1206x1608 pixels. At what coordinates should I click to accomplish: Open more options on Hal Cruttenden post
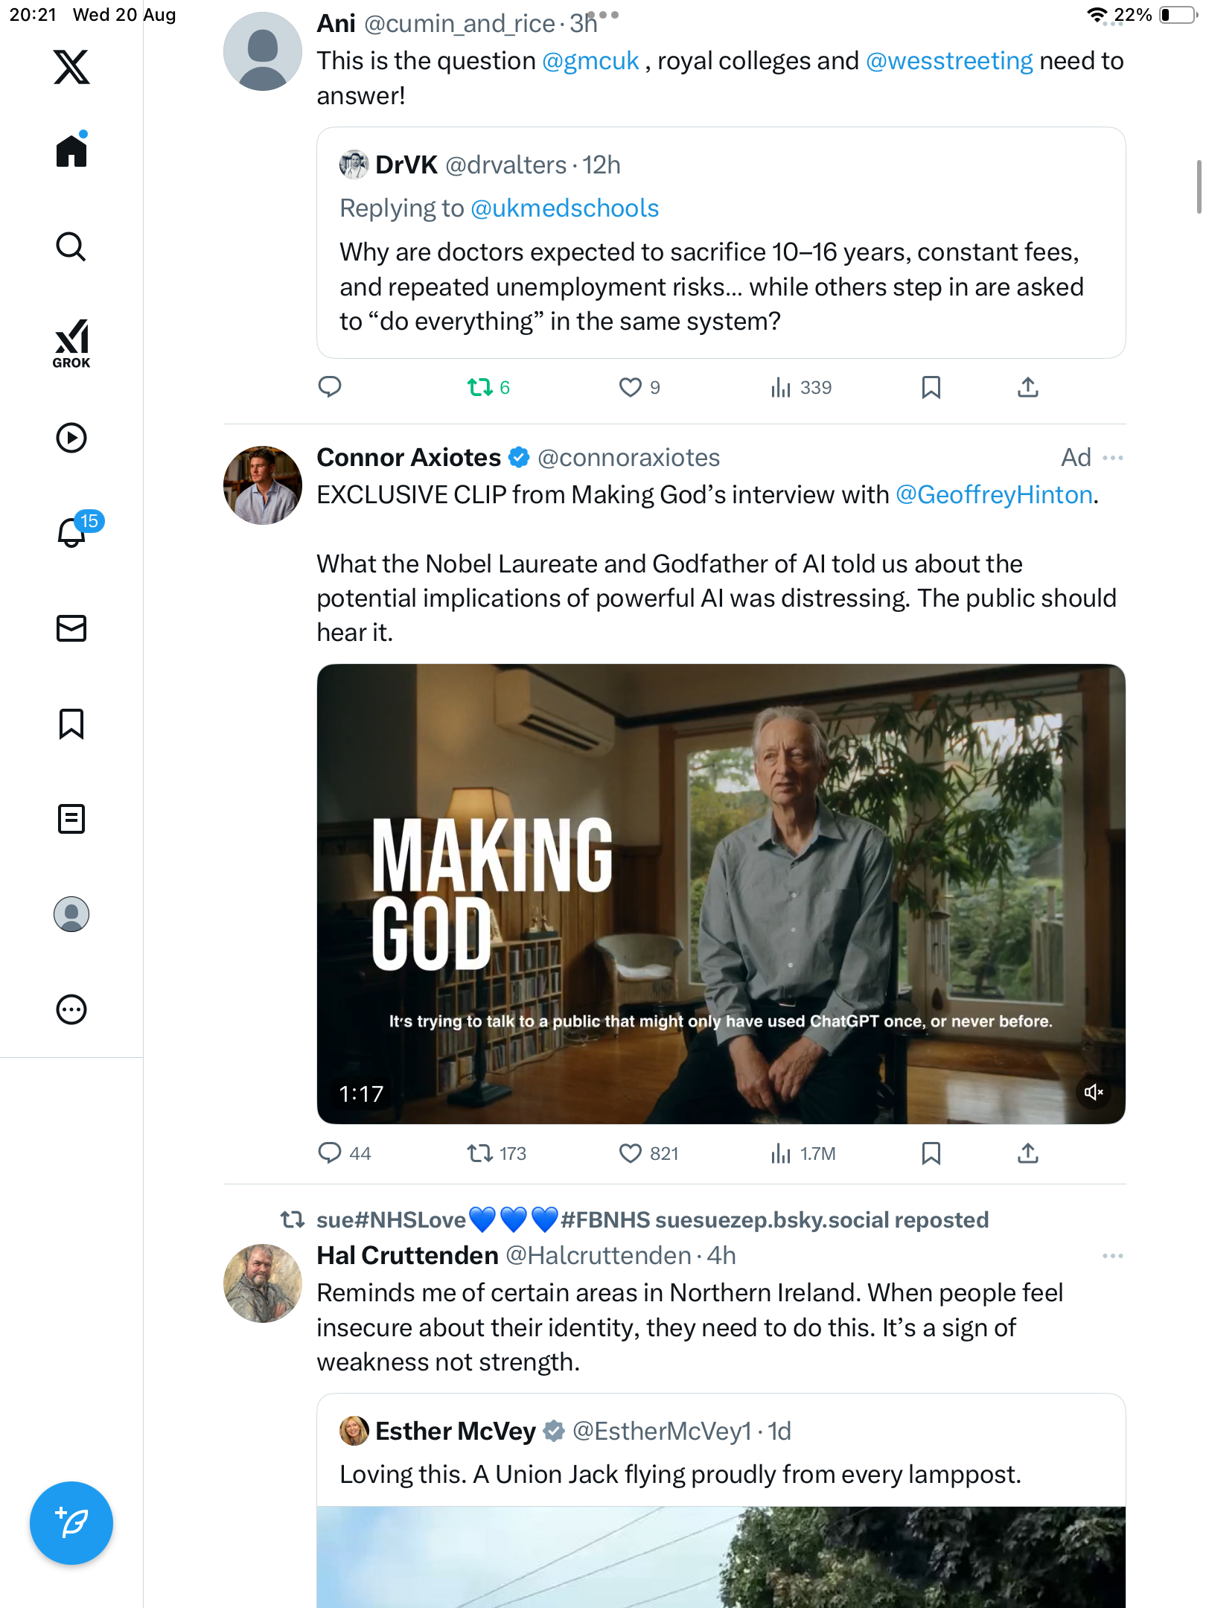click(1113, 1256)
